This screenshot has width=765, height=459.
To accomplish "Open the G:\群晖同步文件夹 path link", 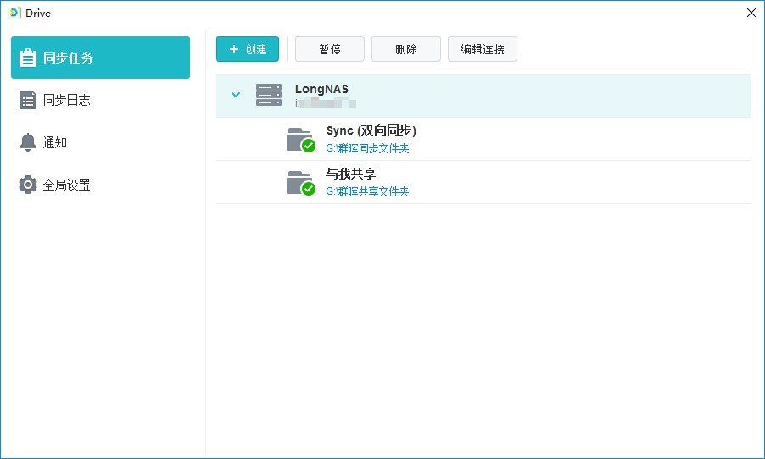I will (x=368, y=149).
